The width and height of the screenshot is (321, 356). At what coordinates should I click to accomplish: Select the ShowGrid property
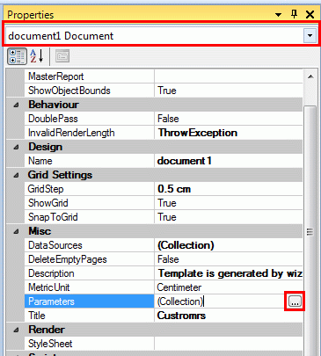point(90,203)
